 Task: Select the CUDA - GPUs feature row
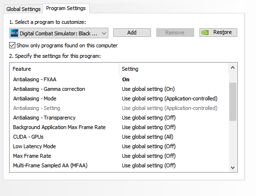tap(28, 137)
